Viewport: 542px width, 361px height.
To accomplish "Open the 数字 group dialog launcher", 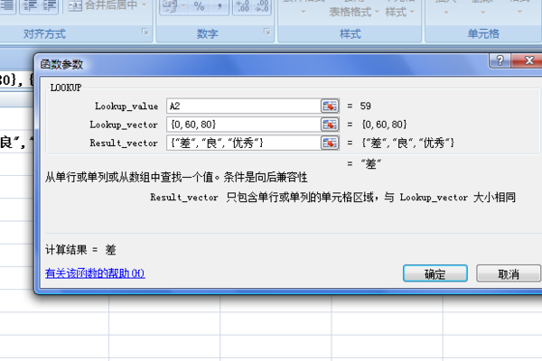I will [x=266, y=32].
